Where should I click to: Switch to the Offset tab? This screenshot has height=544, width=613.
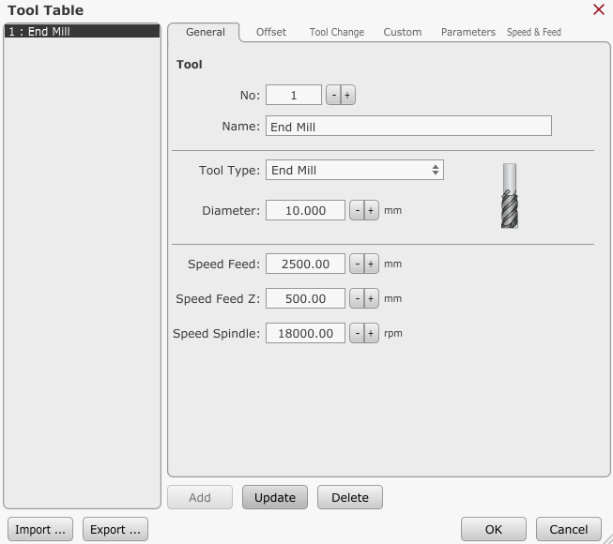coord(271,32)
